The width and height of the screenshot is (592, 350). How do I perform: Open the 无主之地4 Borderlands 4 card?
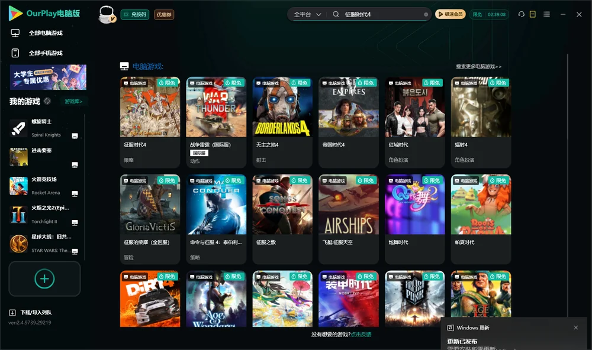(x=282, y=122)
